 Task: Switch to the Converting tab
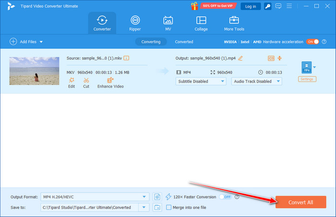tap(151, 42)
